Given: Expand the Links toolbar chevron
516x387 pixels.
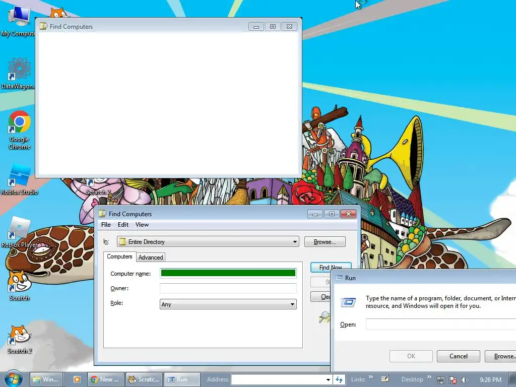Looking at the screenshot, I should tap(371, 377).
